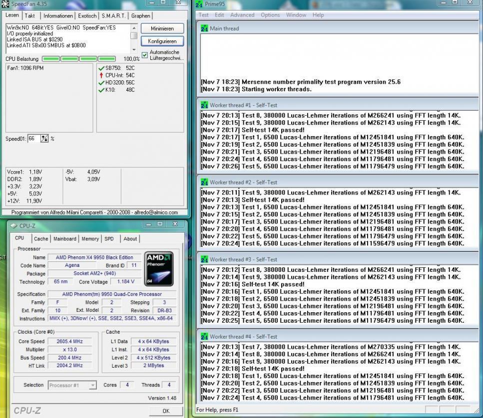Click Worker #4 Test 7 M270335 line
The width and height of the screenshot is (483, 418).
tap(331, 347)
